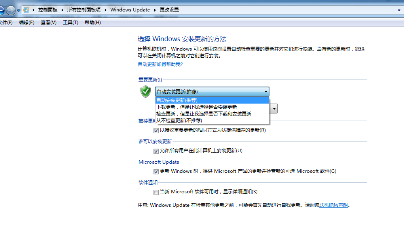
Task: Click the Control Panel icon in address bar
Action: click(26, 10)
